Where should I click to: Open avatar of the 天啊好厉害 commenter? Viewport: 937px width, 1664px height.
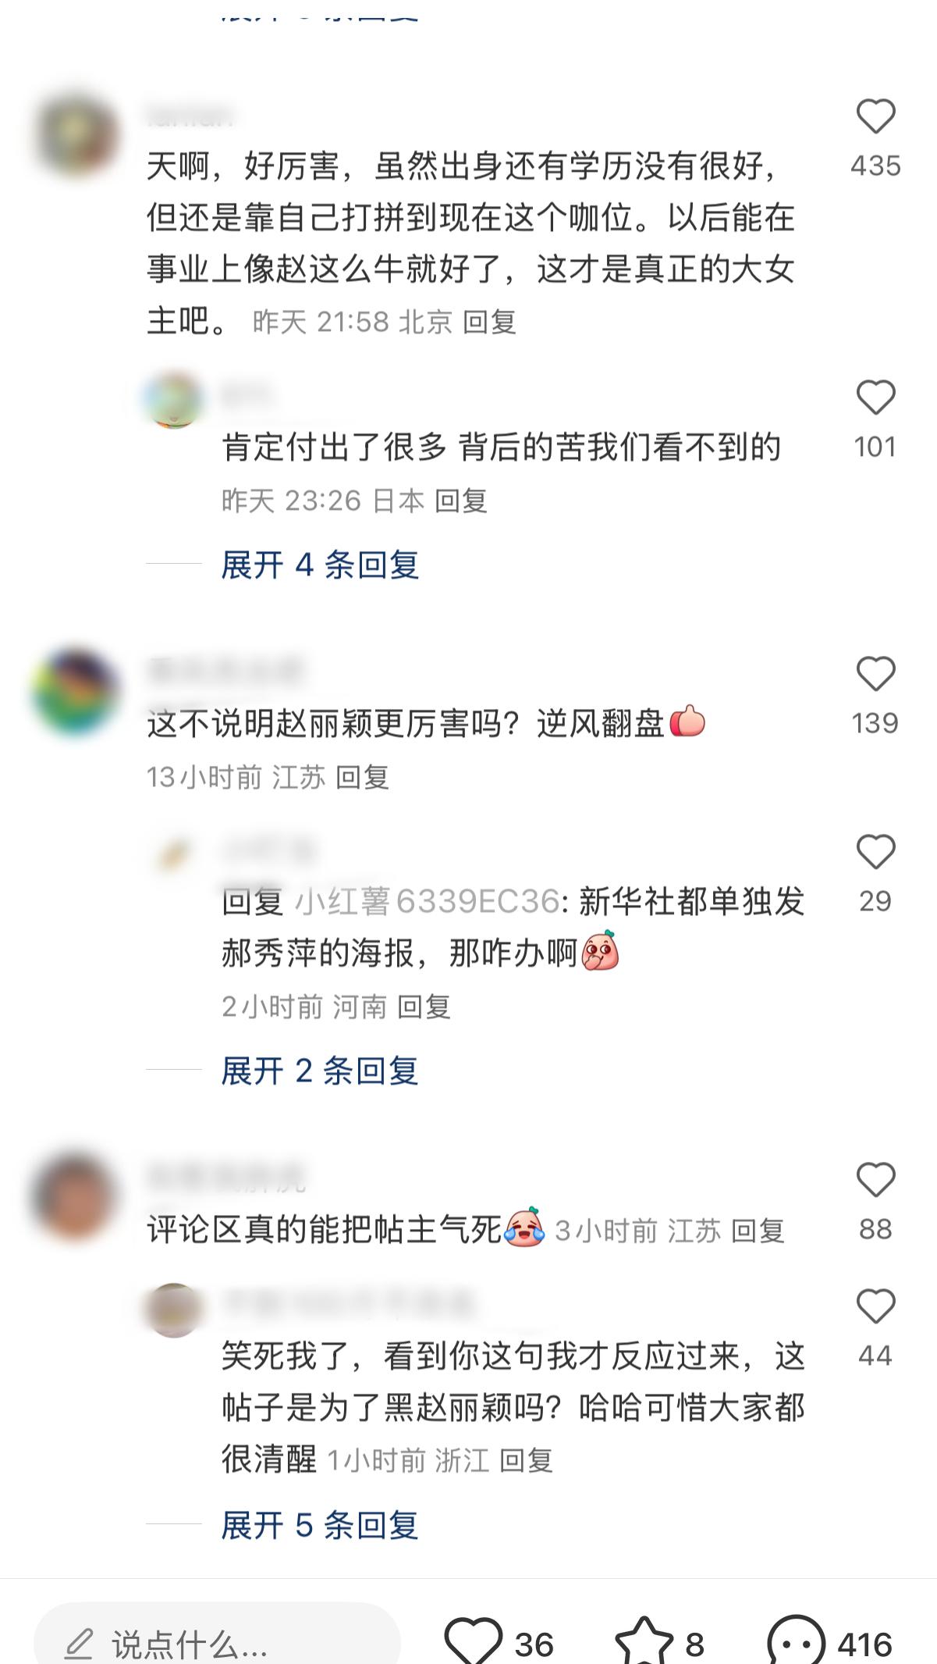click(76, 134)
